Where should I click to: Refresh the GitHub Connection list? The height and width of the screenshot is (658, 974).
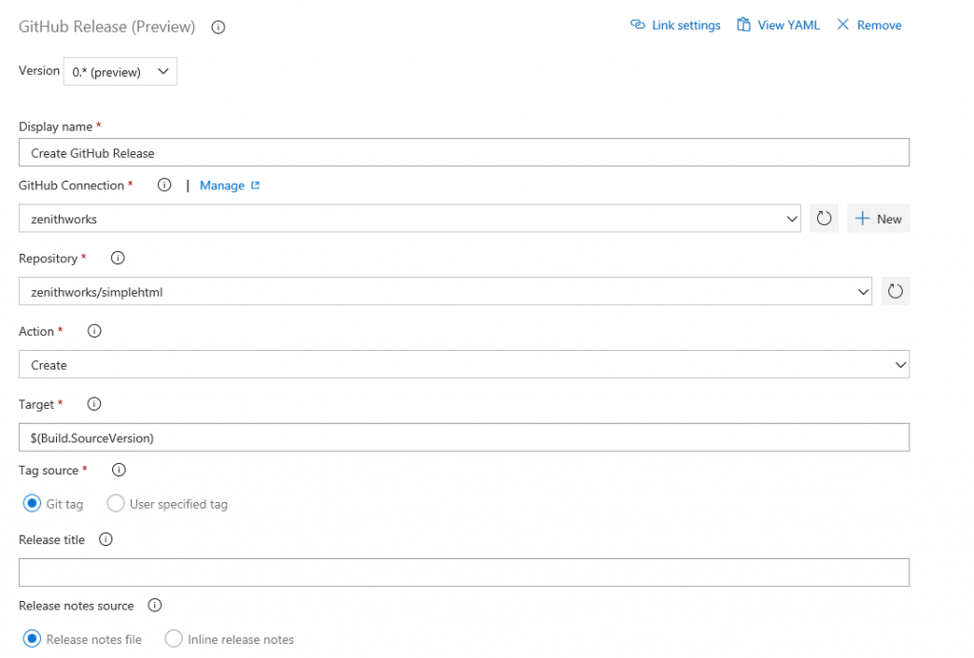[x=824, y=218]
